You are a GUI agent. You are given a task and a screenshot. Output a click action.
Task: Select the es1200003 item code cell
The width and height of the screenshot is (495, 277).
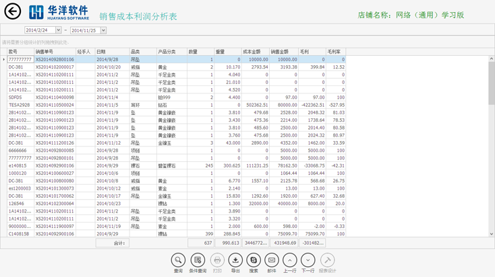[x=20, y=188]
